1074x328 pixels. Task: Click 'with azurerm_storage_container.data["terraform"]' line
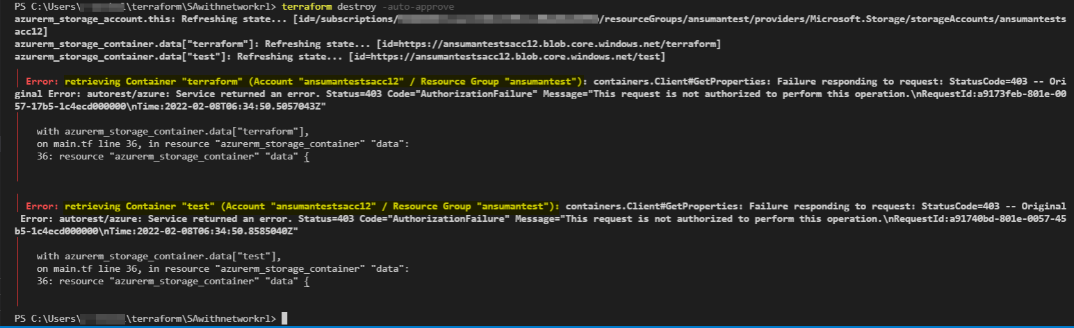pyautogui.click(x=172, y=131)
